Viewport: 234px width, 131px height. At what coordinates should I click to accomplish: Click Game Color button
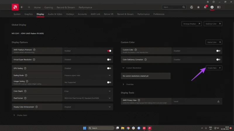click(214, 42)
